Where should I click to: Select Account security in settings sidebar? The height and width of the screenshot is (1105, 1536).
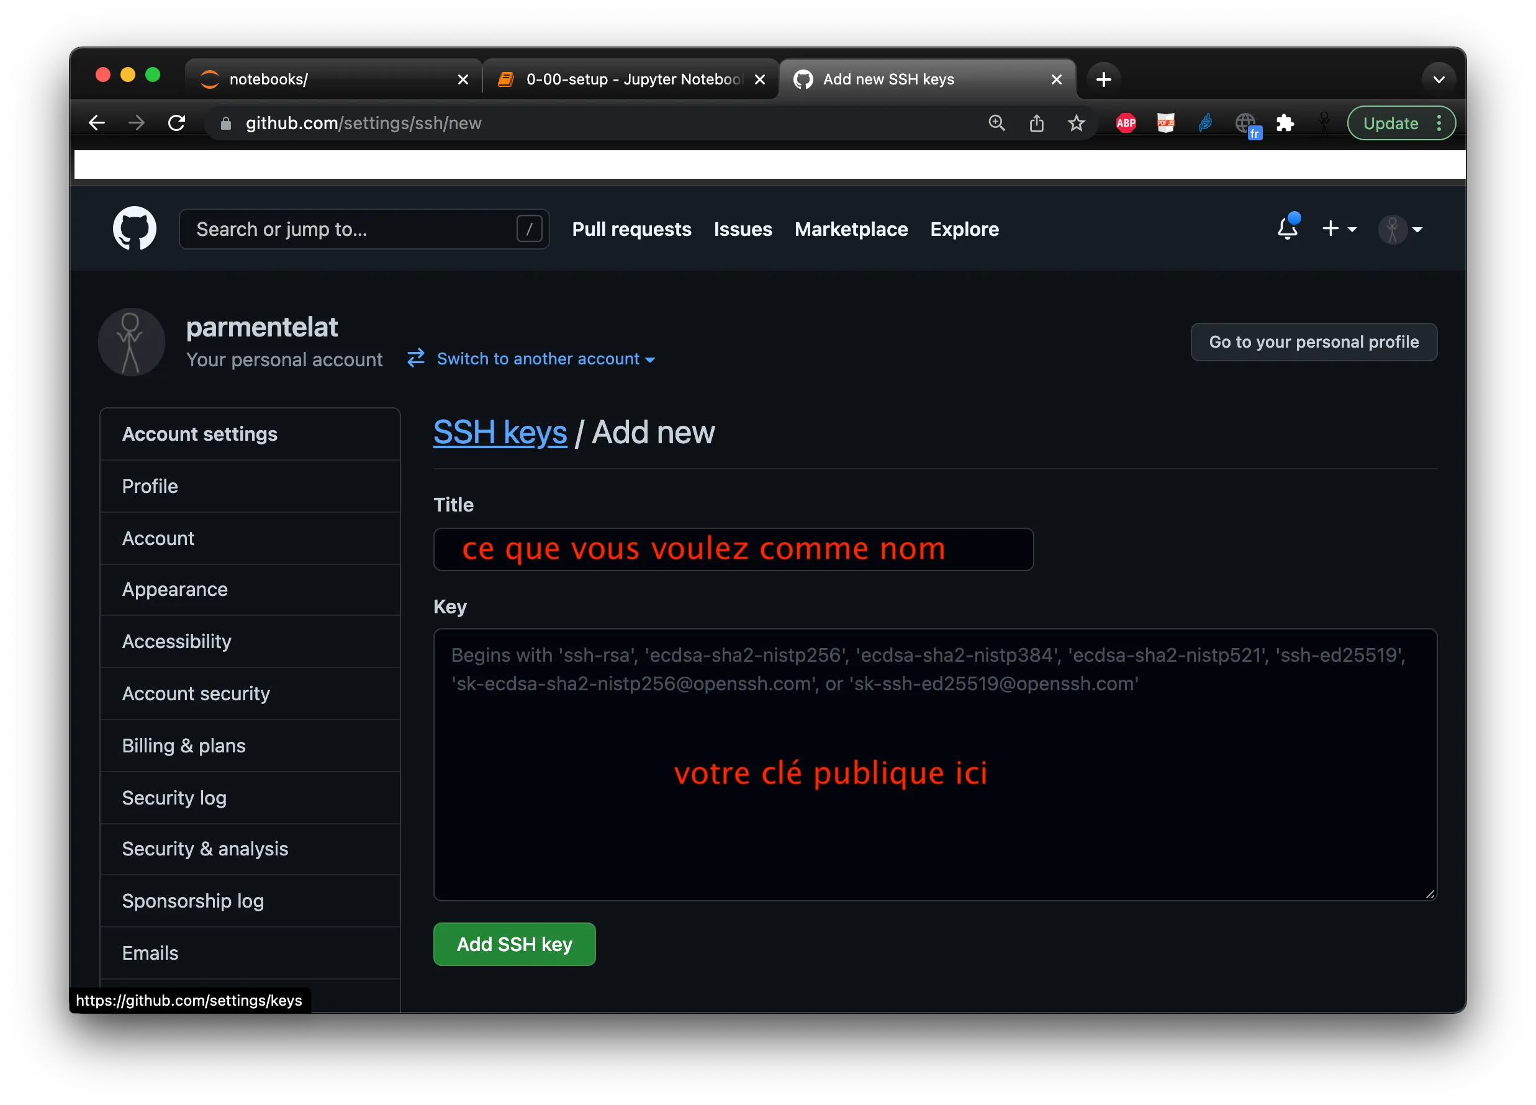pyautogui.click(x=196, y=693)
